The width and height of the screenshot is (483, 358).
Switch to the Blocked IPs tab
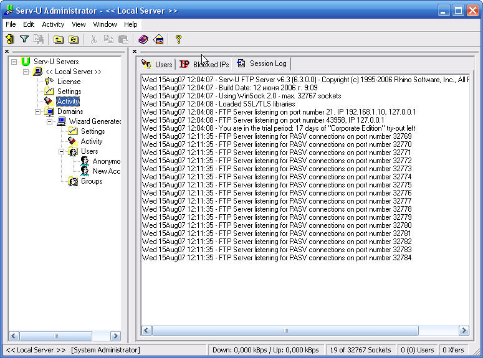[x=204, y=64]
